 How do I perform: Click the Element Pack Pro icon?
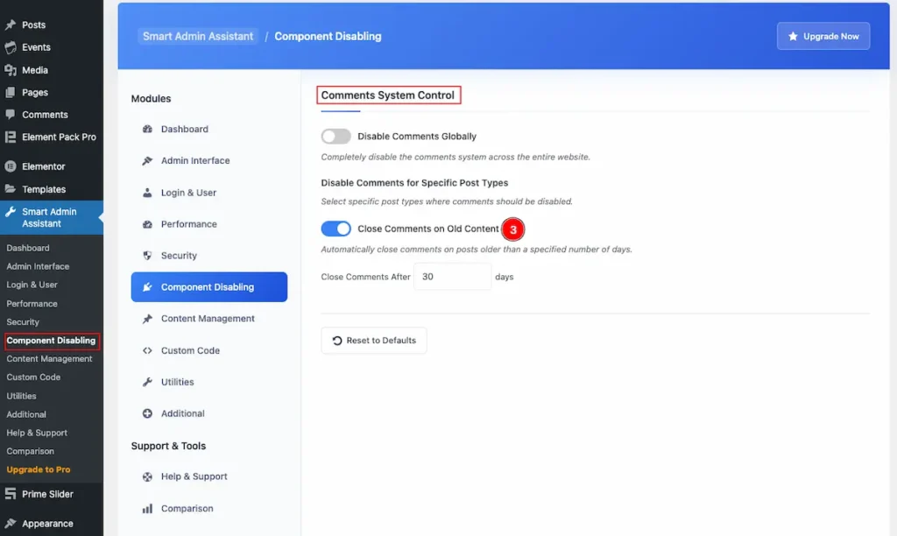11,137
